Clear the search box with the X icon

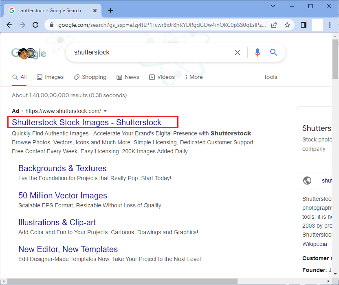point(238,52)
